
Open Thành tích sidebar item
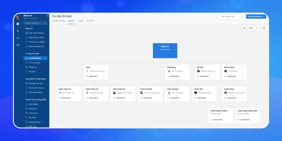pyautogui.click(x=36, y=113)
